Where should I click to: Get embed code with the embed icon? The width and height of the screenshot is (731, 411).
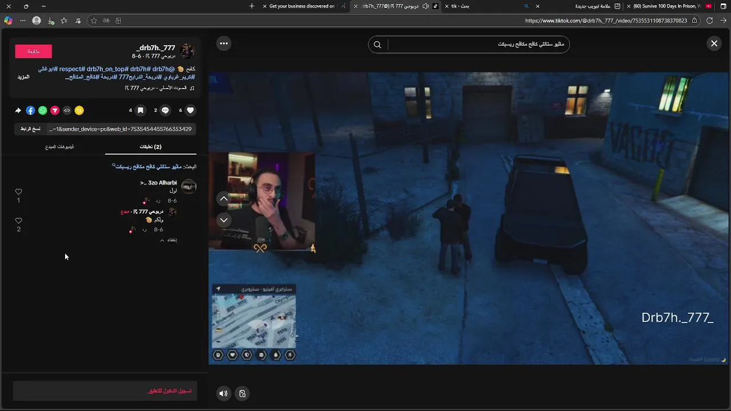pyautogui.click(x=67, y=110)
